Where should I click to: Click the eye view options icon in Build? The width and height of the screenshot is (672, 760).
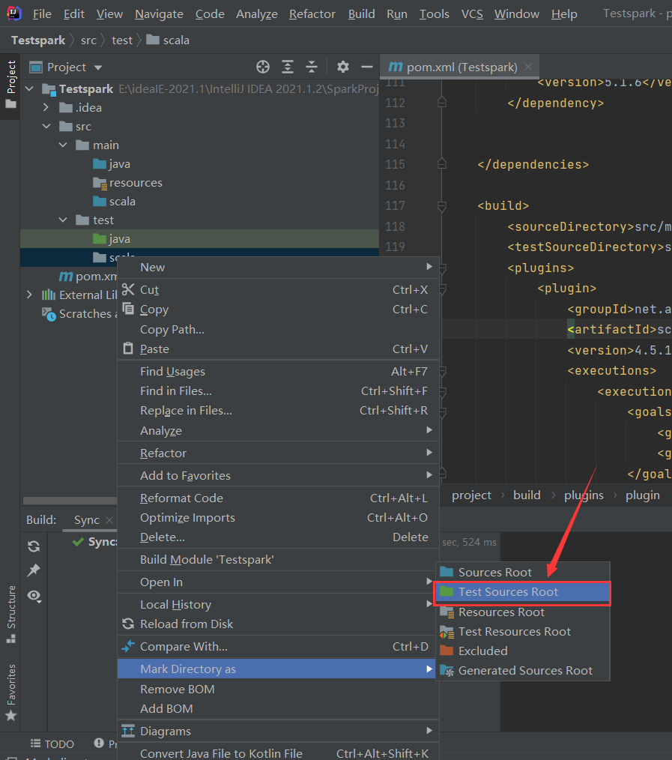34,596
